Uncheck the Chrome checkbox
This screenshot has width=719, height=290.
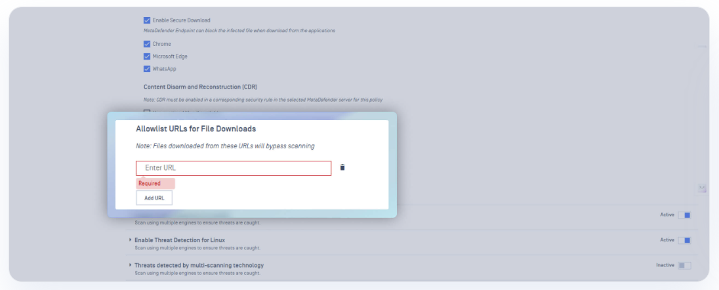(x=147, y=44)
